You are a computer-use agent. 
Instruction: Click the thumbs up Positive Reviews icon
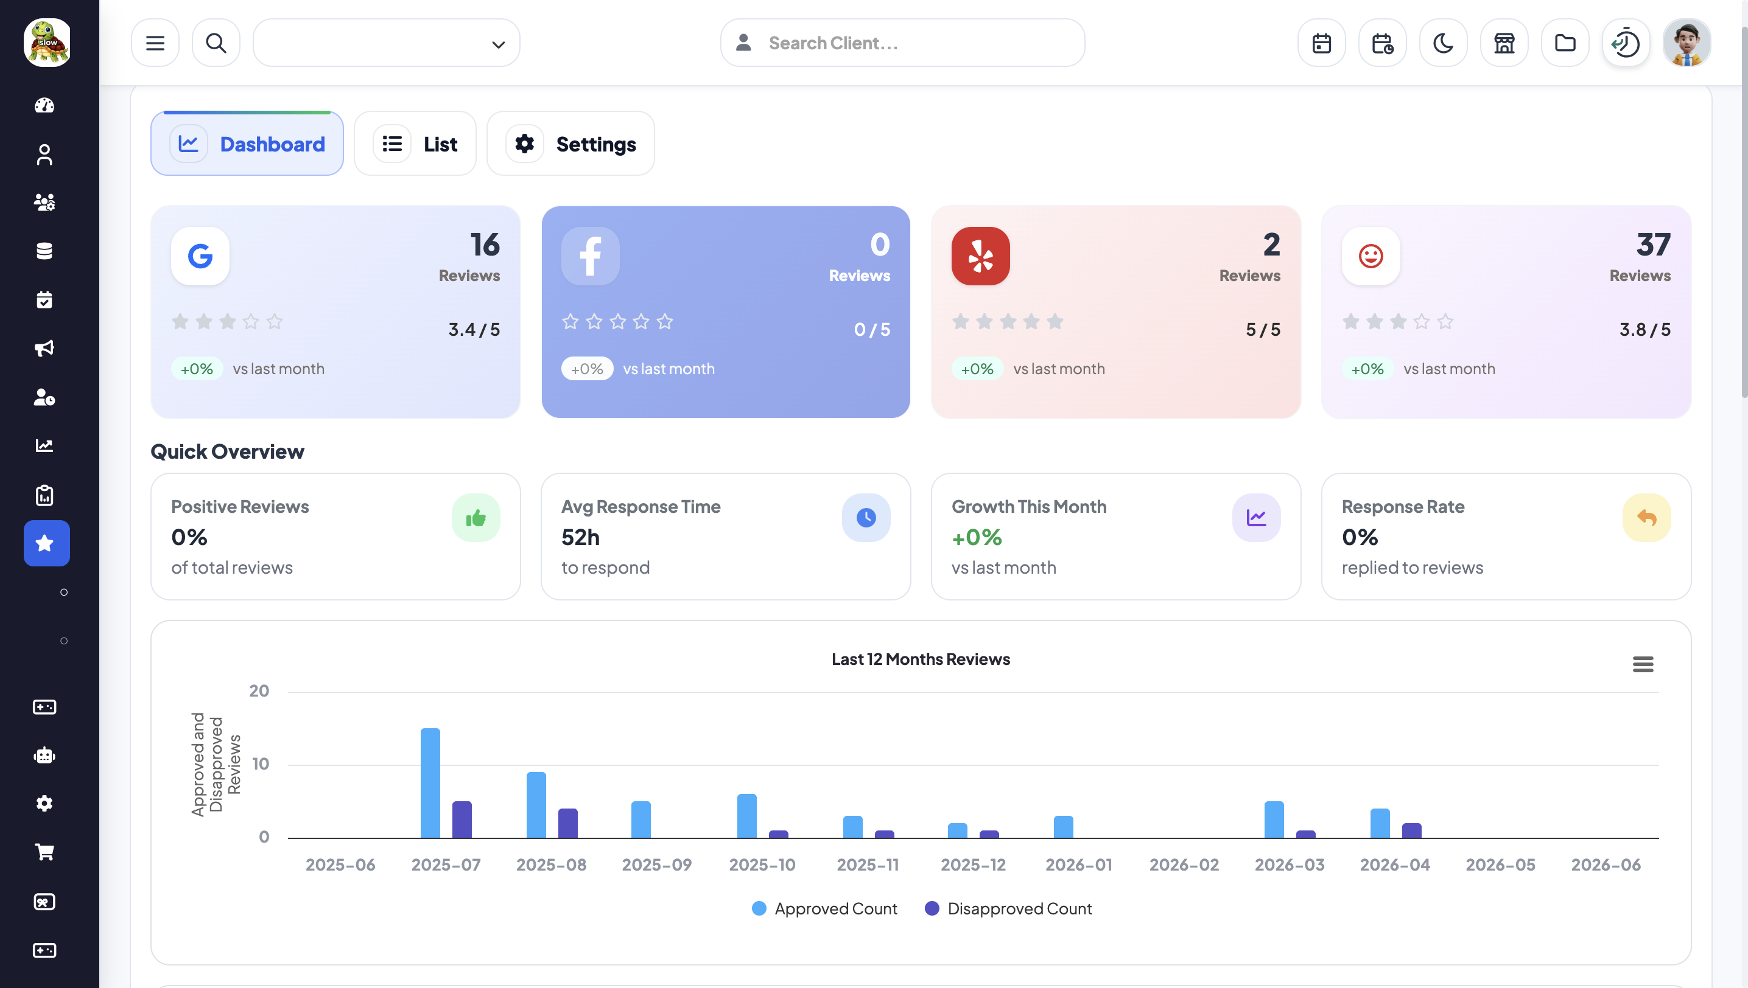click(x=476, y=518)
